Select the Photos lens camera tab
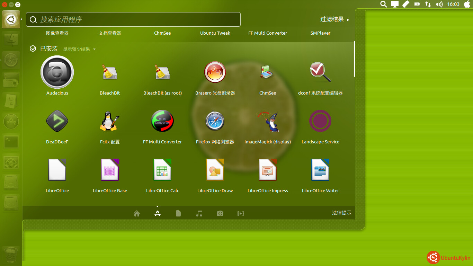The height and width of the screenshot is (266, 473). click(x=220, y=213)
